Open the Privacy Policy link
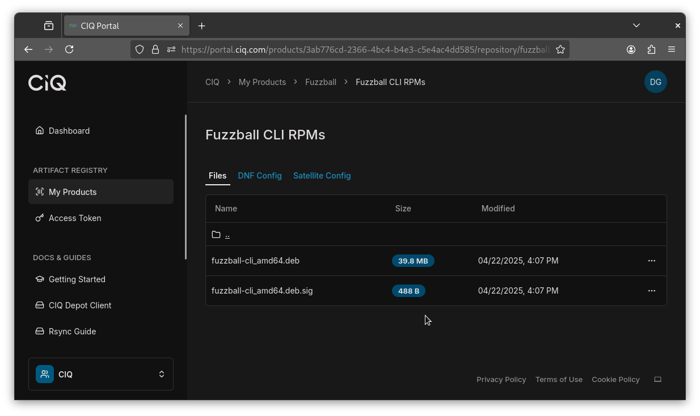The height and width of the screenshot is (416, 700). coord(501,380)
